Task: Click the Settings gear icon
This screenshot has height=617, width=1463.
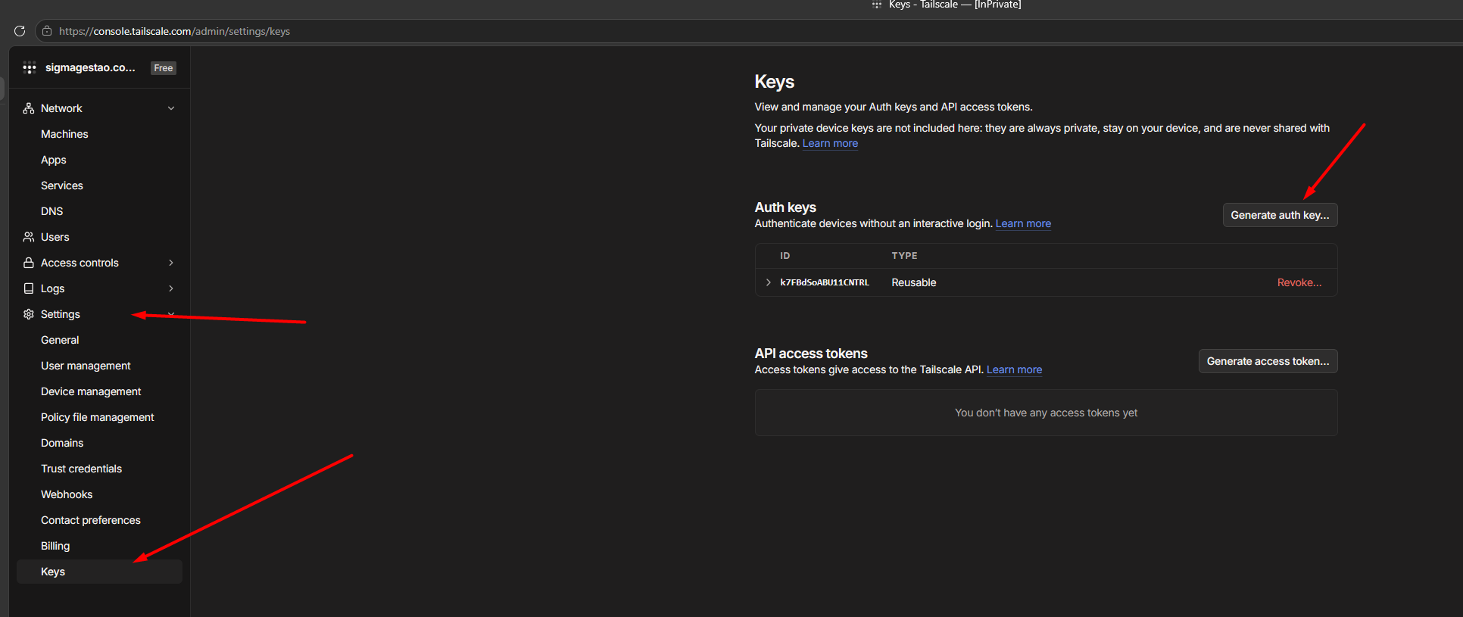Action: click(29, 314)
